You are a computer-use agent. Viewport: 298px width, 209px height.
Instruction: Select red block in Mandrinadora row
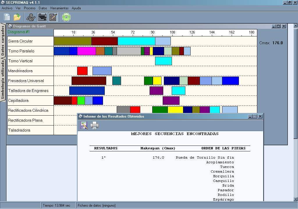82,71
